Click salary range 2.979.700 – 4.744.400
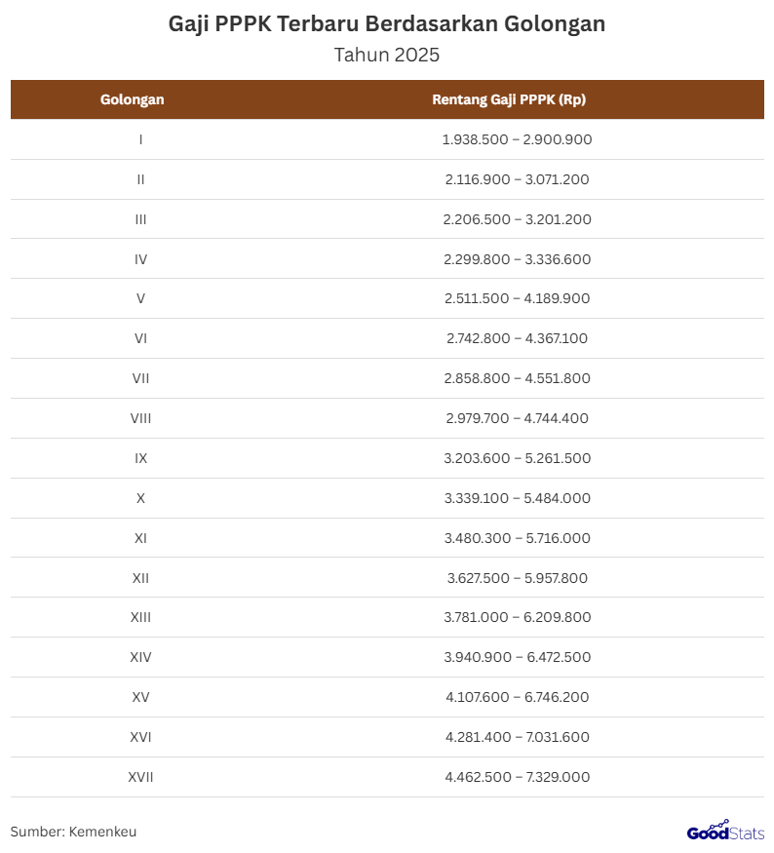 click(517, 418)
